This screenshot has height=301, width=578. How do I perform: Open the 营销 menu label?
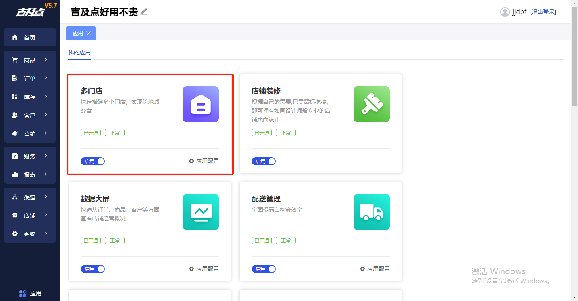[30, 133]
